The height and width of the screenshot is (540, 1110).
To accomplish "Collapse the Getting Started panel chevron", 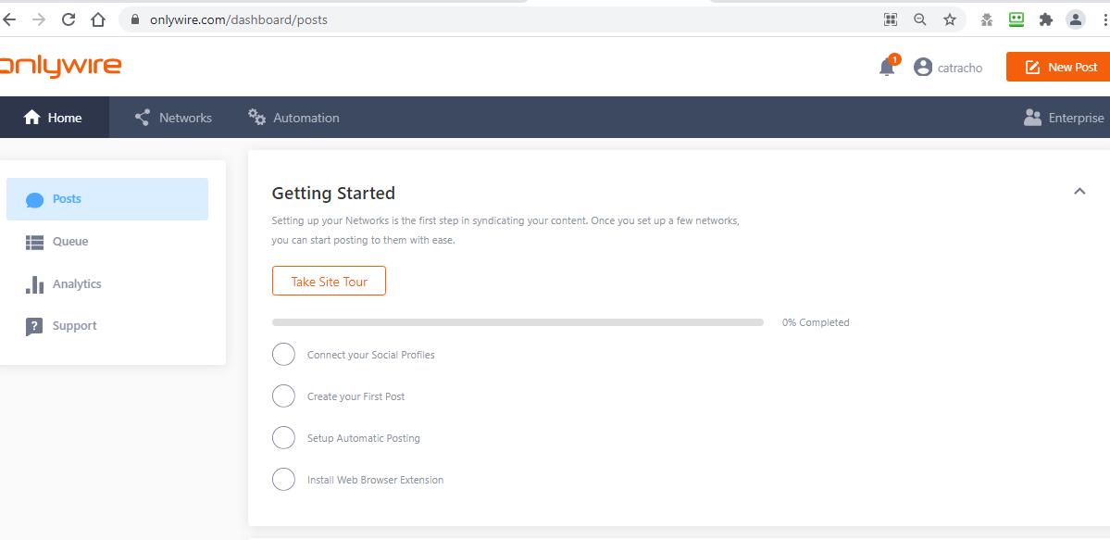I will click(x=1079, y=191).
